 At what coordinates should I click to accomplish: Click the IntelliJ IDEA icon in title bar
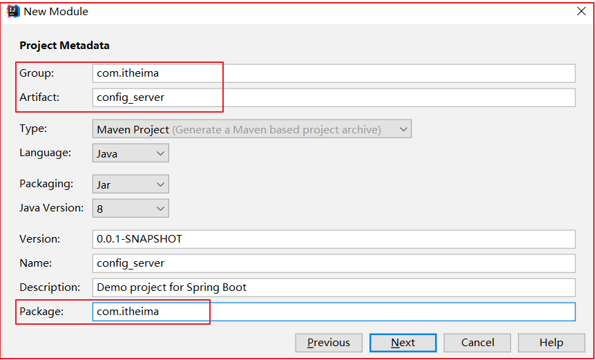pyautogui.click(x=12, y=12)
